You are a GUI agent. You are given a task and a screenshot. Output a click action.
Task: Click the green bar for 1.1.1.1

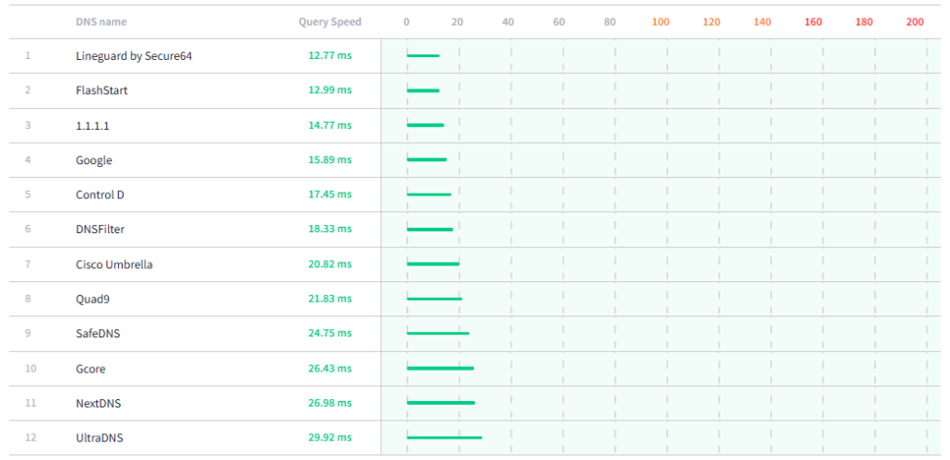tap(425, 125)
